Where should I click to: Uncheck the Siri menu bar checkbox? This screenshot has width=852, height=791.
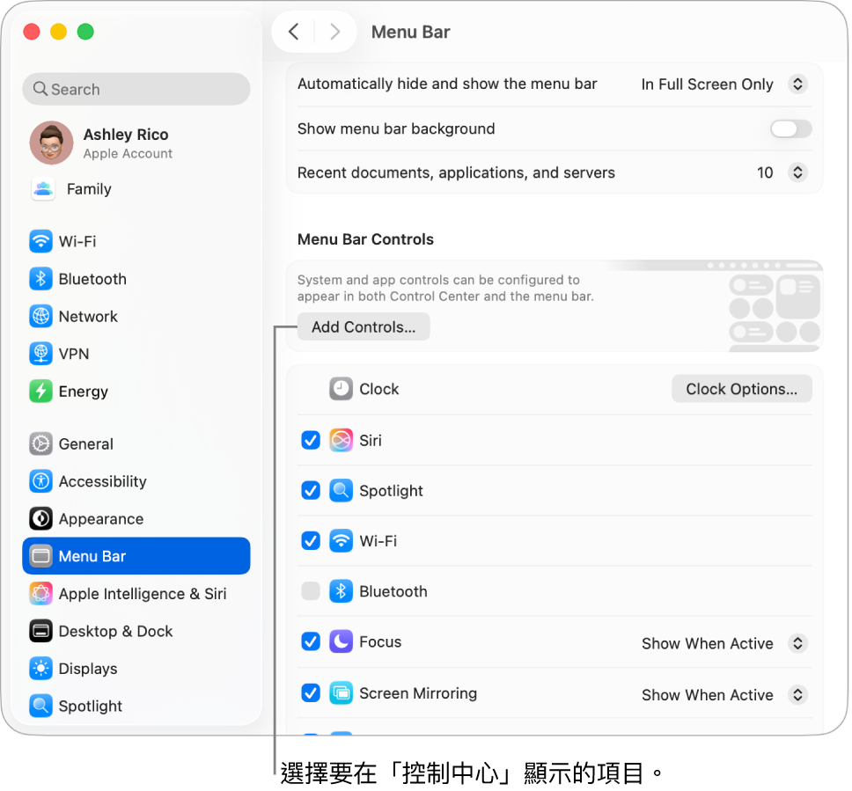coord(311,440)
